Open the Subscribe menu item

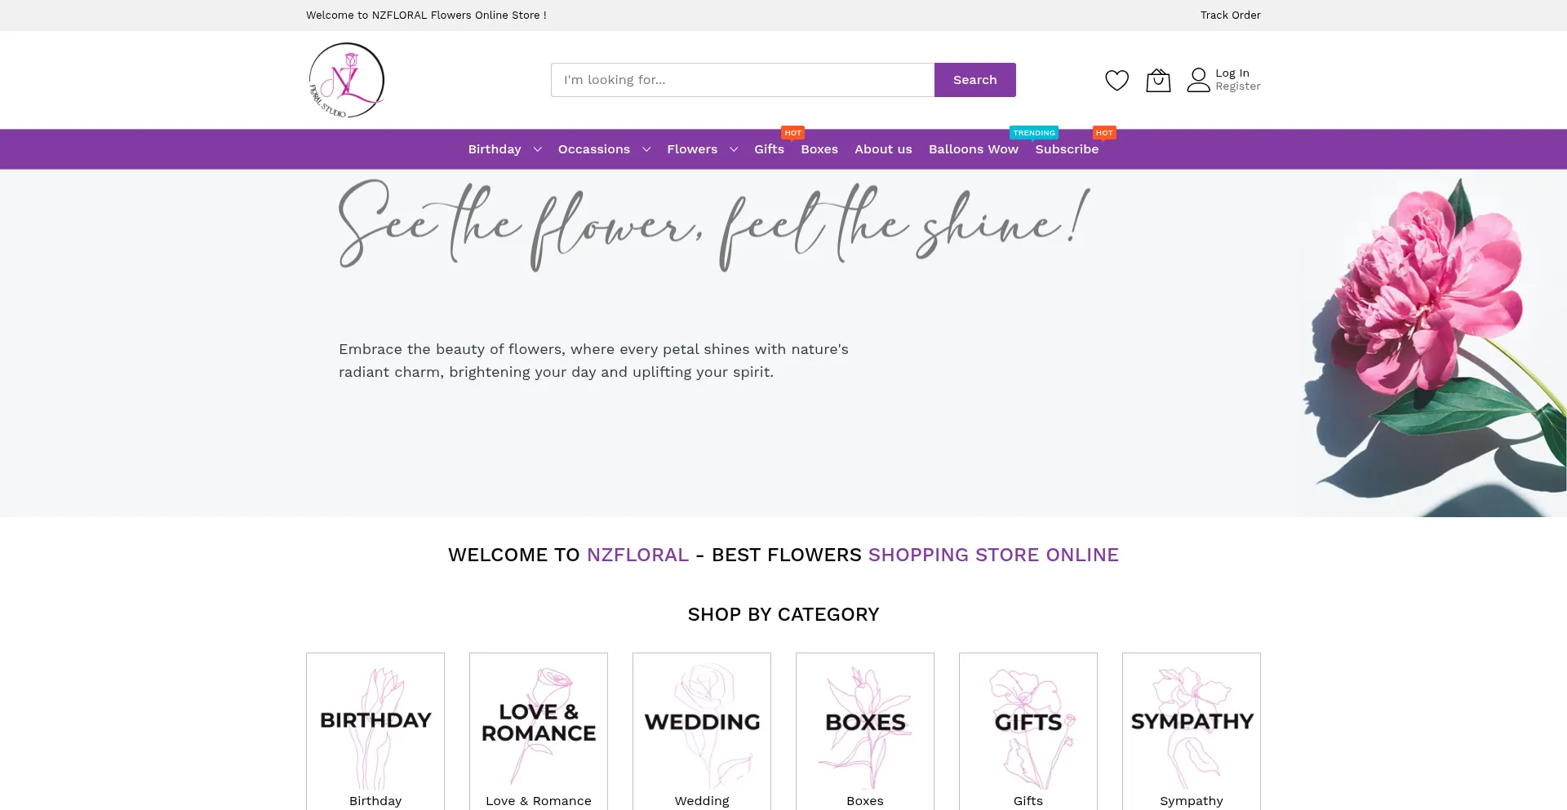click(x=1067, y=149)
